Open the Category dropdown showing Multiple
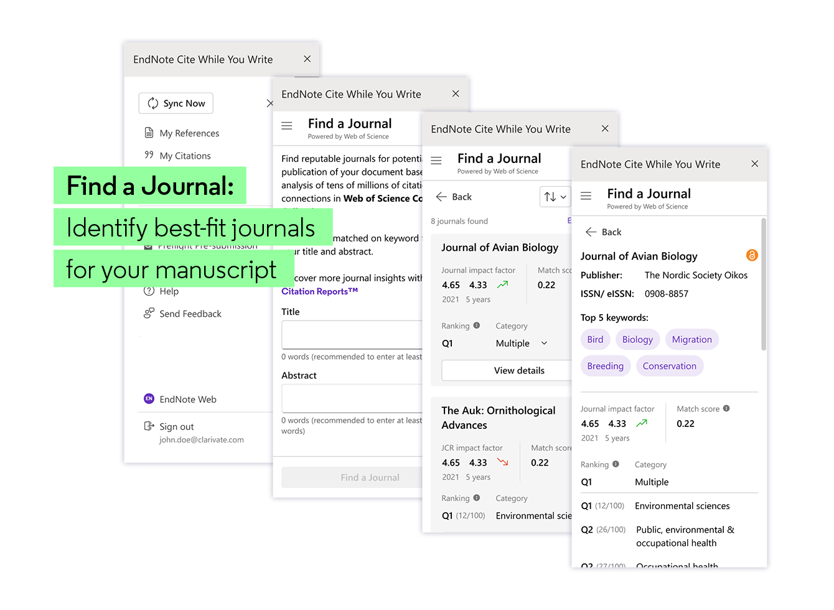 [x=523, y=343]
